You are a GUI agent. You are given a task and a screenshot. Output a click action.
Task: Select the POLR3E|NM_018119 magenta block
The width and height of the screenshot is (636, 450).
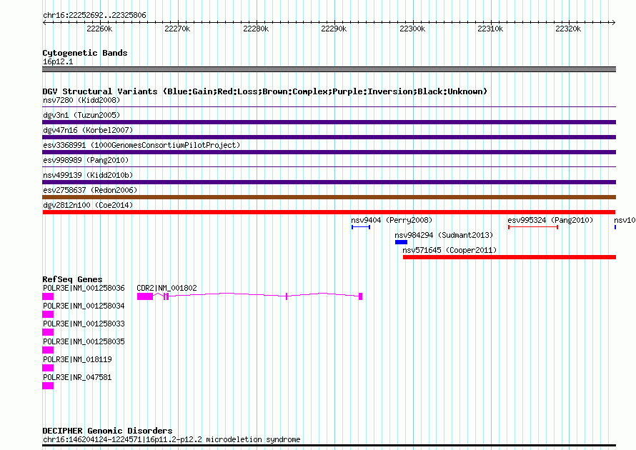click(48, 368)
